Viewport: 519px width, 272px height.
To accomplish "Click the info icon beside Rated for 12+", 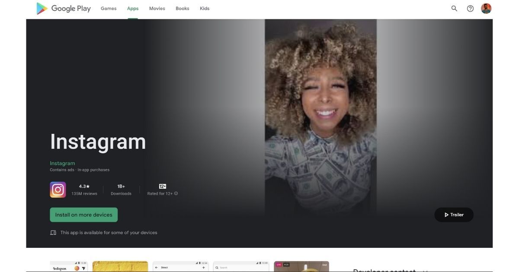I will 176,193.
